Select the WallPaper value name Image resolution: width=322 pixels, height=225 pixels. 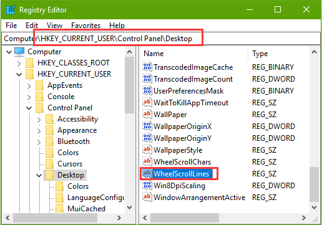click(170, 115)
